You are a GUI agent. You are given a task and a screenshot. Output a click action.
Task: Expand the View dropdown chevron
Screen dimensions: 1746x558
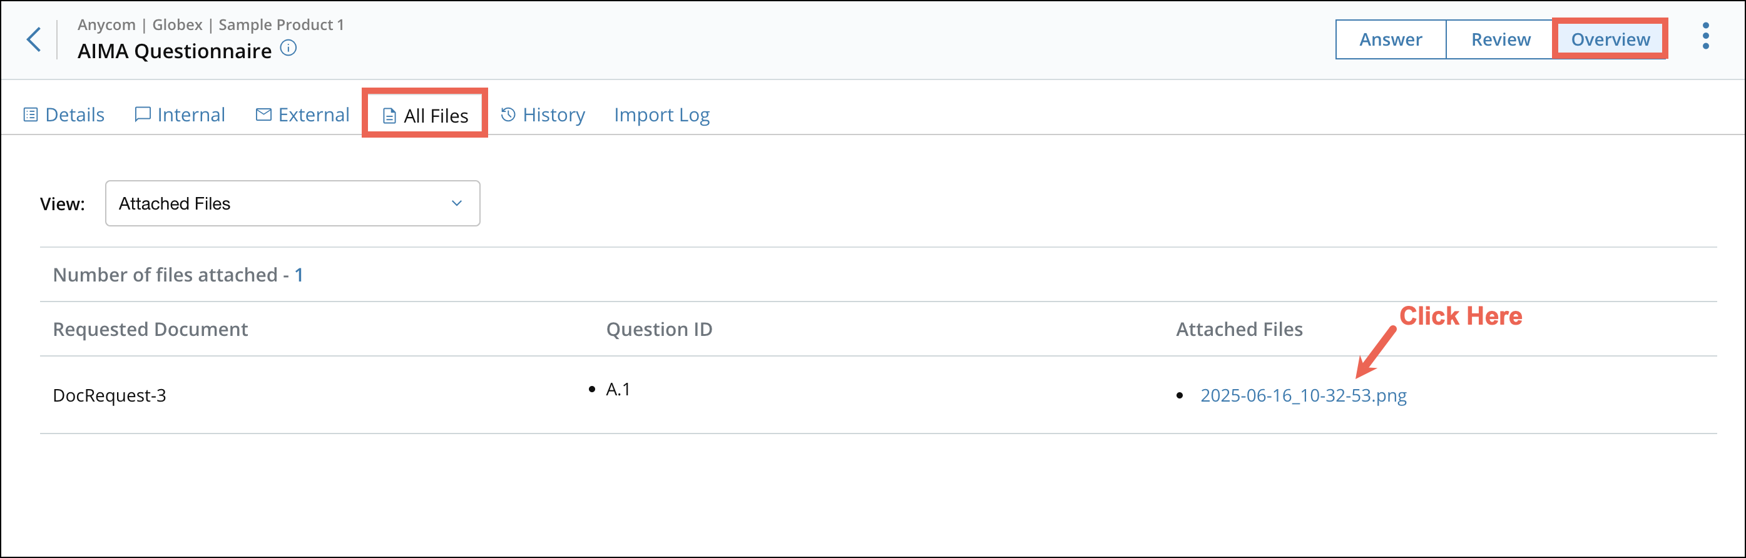[457, 203]
